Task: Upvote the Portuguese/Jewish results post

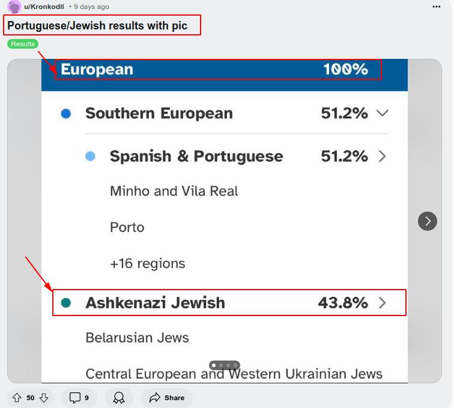Action: tap(16, 398)
